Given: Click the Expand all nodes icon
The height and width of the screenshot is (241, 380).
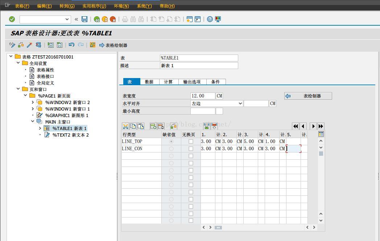Looking at the screenshot, I should [51, 45].
